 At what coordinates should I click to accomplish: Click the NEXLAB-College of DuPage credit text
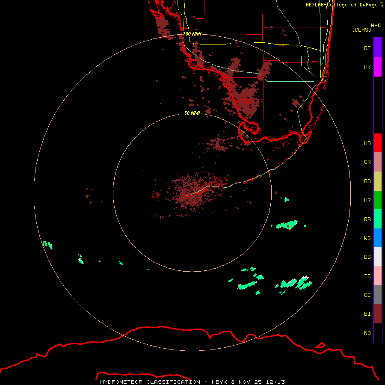(344, 5)
